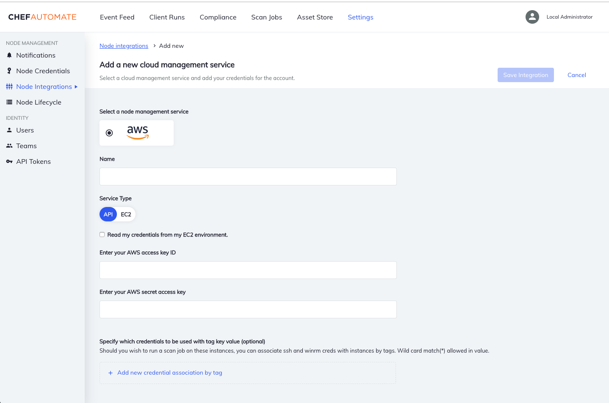Navigate to the Scan Jobs tab
The height and width of the screenshot is (403, 609).
(x=266, y=17)
